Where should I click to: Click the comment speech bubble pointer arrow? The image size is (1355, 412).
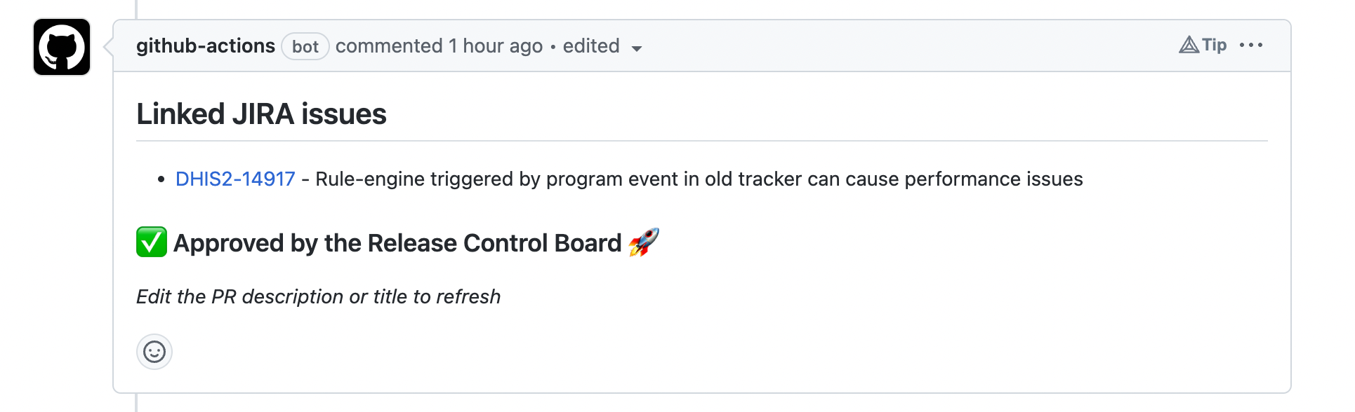coord(105,46)
